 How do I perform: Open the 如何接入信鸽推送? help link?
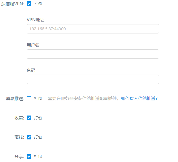[x=139, y=99]
